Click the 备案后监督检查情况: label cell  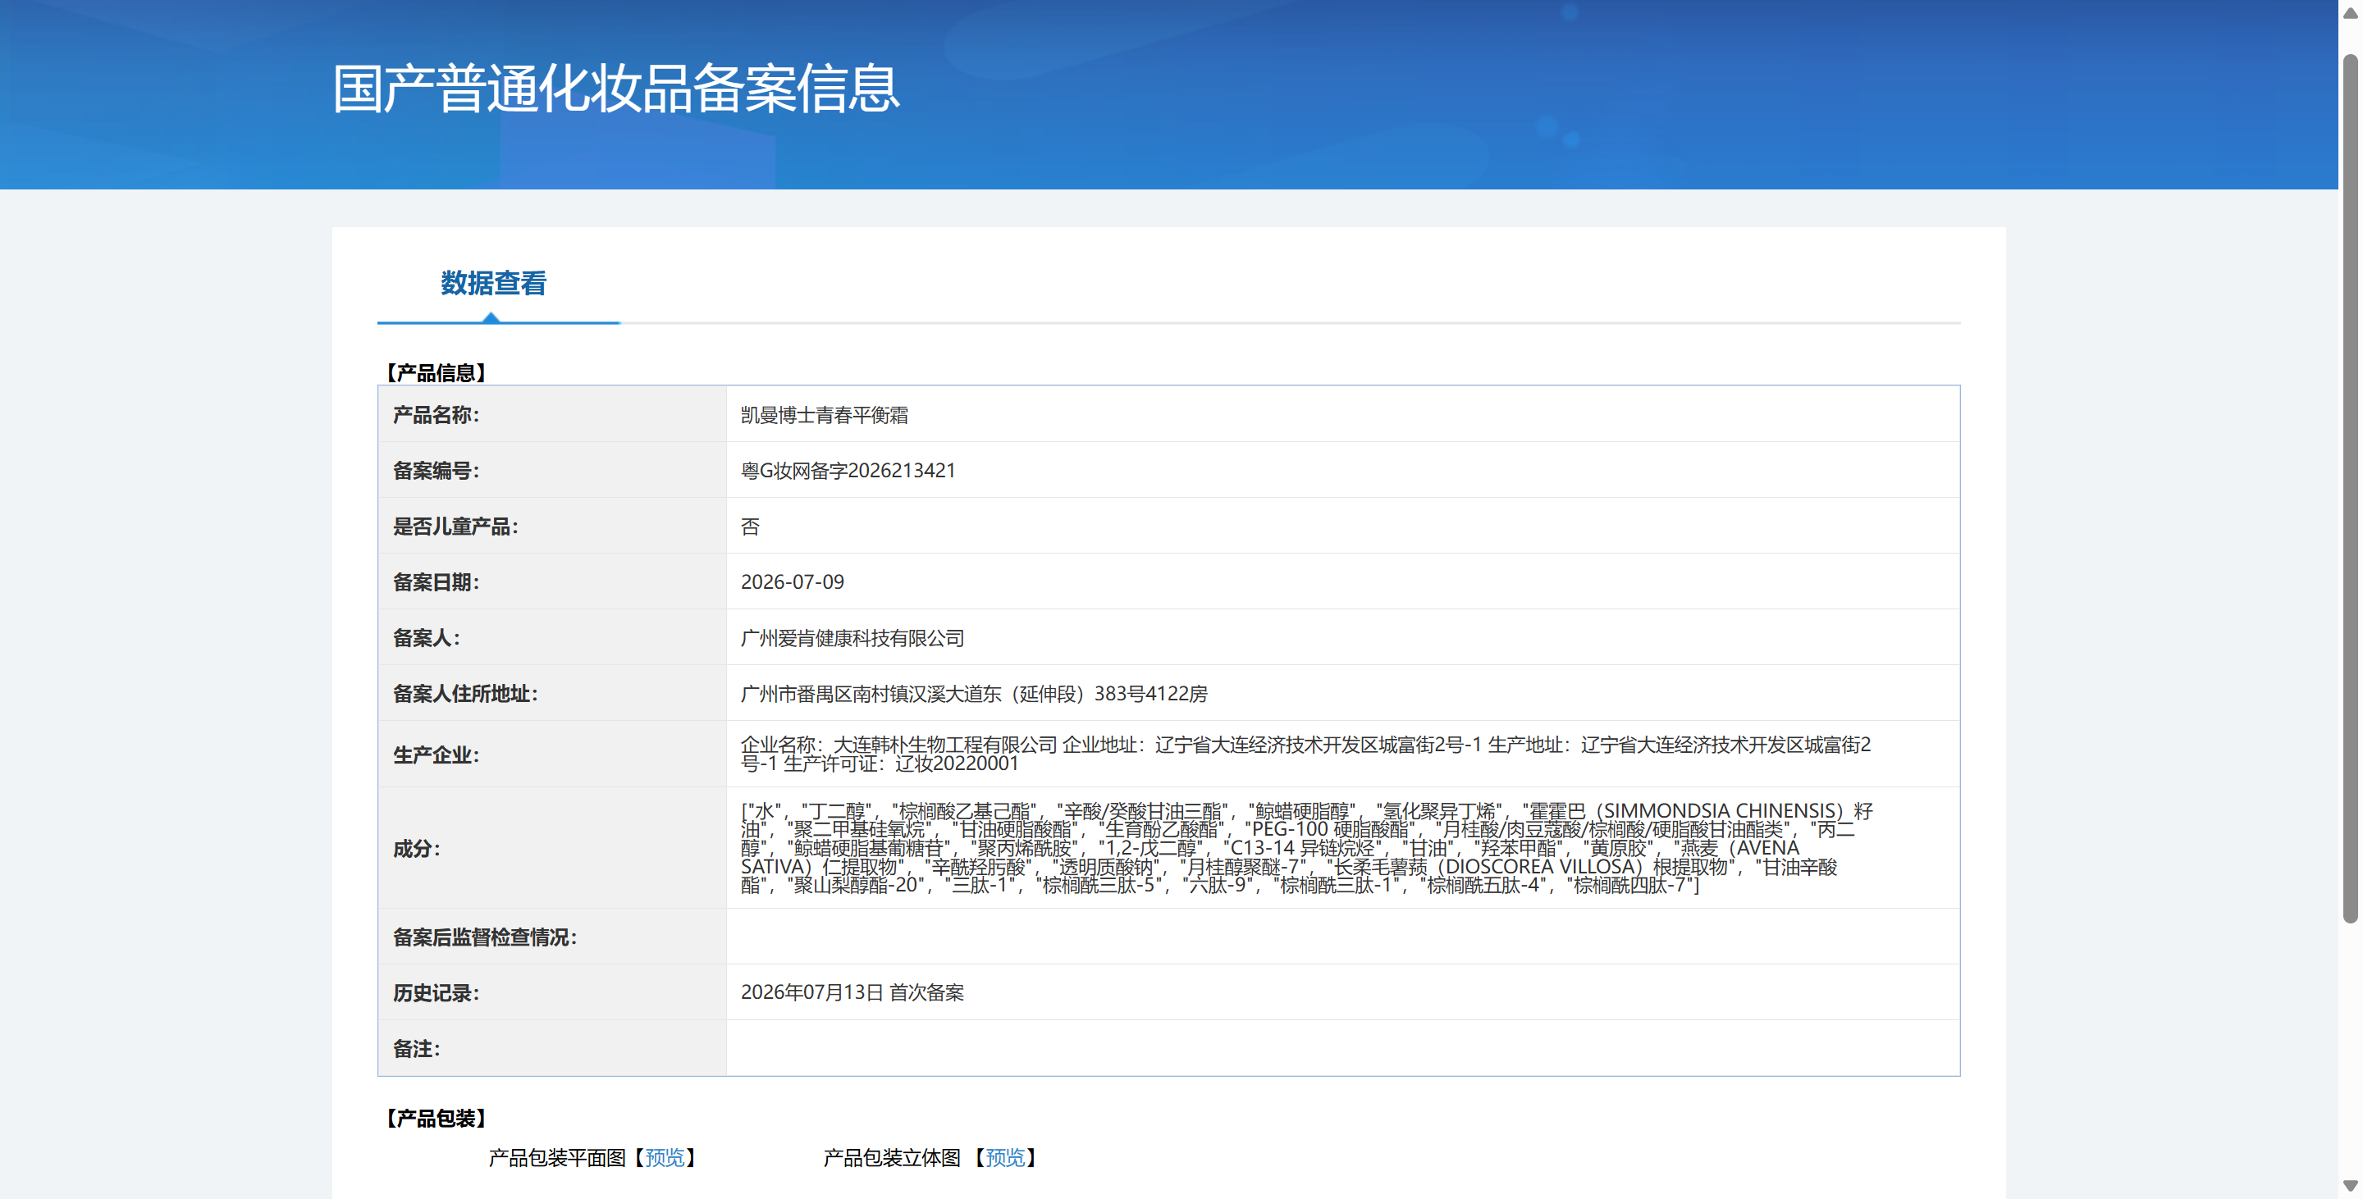(x=552, y=937)
